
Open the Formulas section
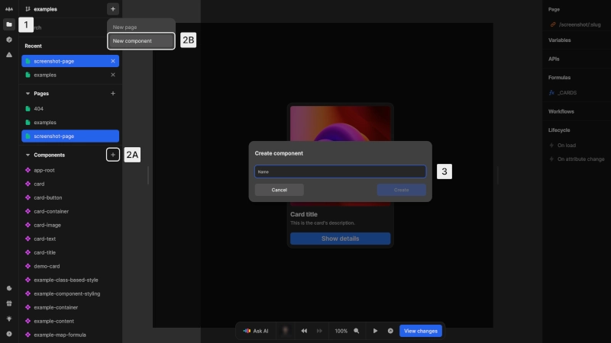coord(559,78)
